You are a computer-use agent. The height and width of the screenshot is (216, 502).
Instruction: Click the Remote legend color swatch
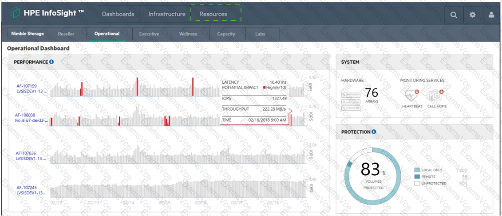[417, 177]
